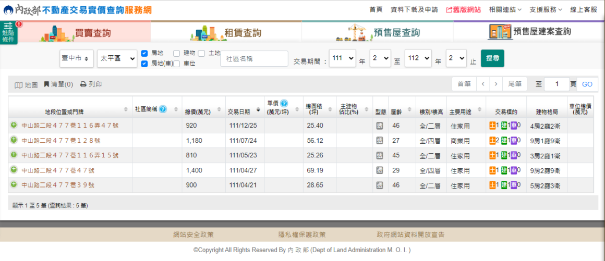Open start year dropdown showing 111
Screen dimensions: 605x261
tap(342, 58)
